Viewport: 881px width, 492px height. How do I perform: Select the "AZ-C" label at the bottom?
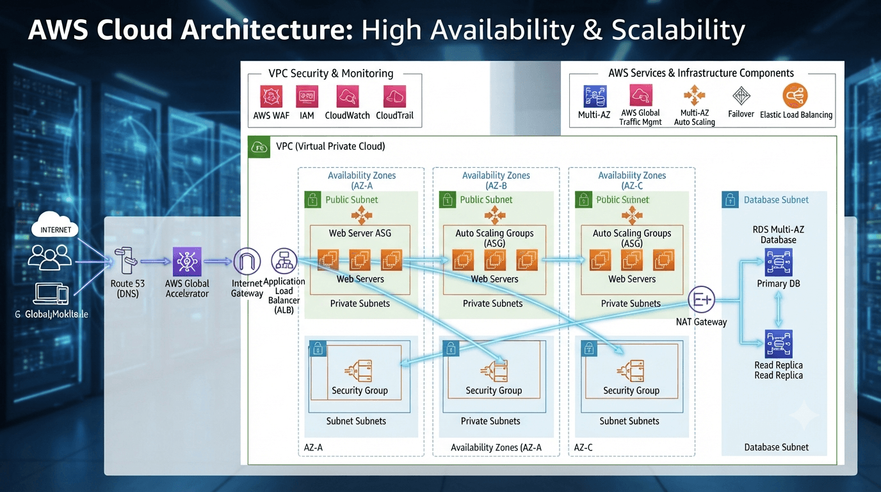(583, 447)
